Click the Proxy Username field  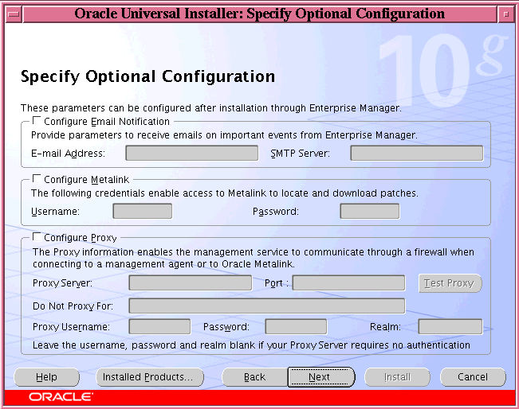point(159,327)
